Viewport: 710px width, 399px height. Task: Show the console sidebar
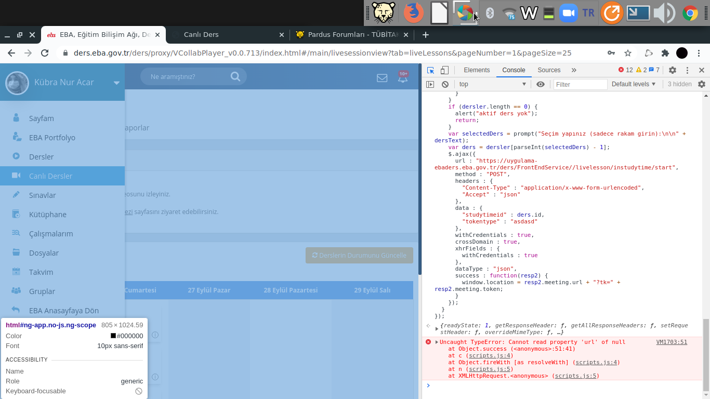coord(430,84)
